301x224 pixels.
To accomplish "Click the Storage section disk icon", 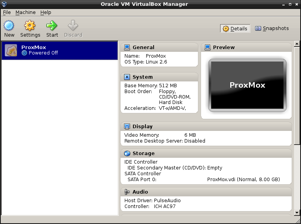I will 127,153.
